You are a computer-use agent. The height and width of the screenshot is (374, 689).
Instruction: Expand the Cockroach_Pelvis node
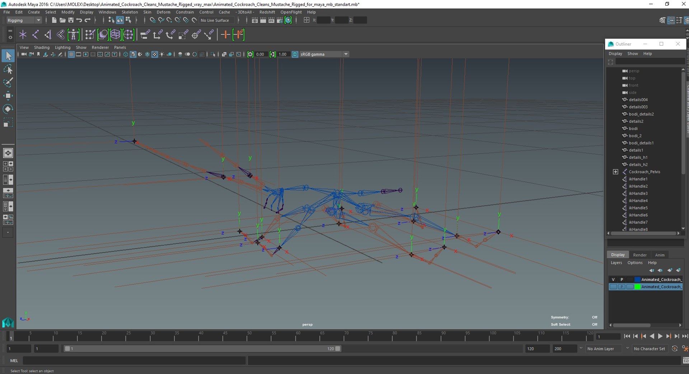coord(615,172)
